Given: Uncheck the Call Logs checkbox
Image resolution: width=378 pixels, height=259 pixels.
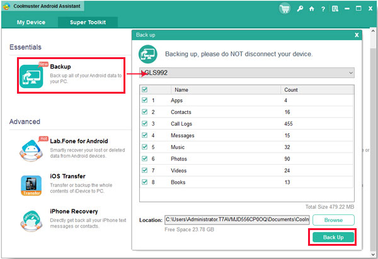Looking at the screenshot, I should point(145,123).
